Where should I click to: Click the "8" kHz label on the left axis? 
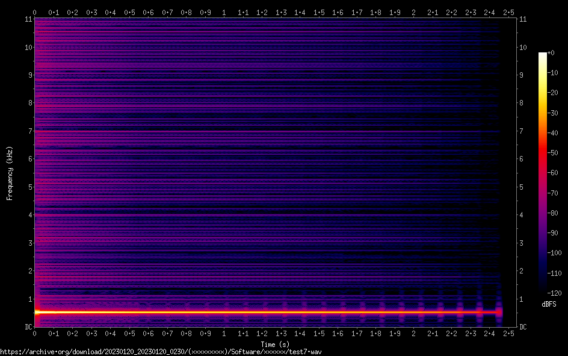(x=29, y=103)
